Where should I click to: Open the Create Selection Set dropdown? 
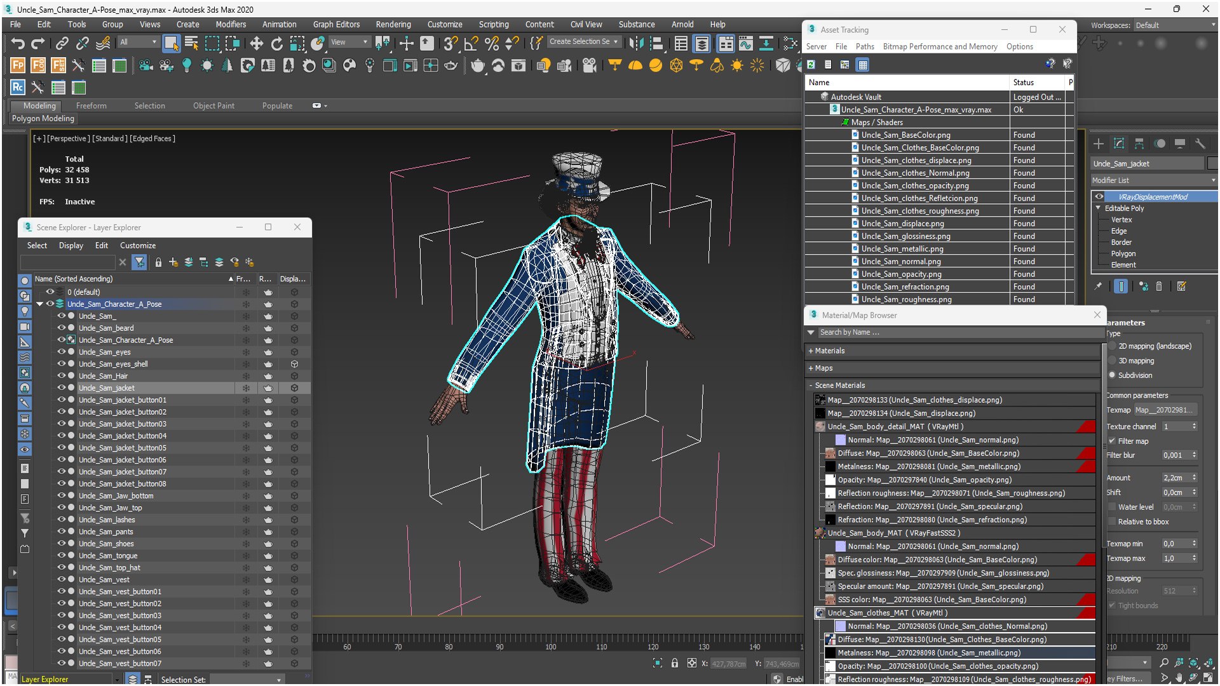(x=583, y=41)
